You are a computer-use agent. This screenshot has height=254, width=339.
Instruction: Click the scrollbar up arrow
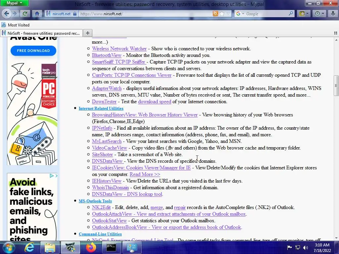point(336,40)
